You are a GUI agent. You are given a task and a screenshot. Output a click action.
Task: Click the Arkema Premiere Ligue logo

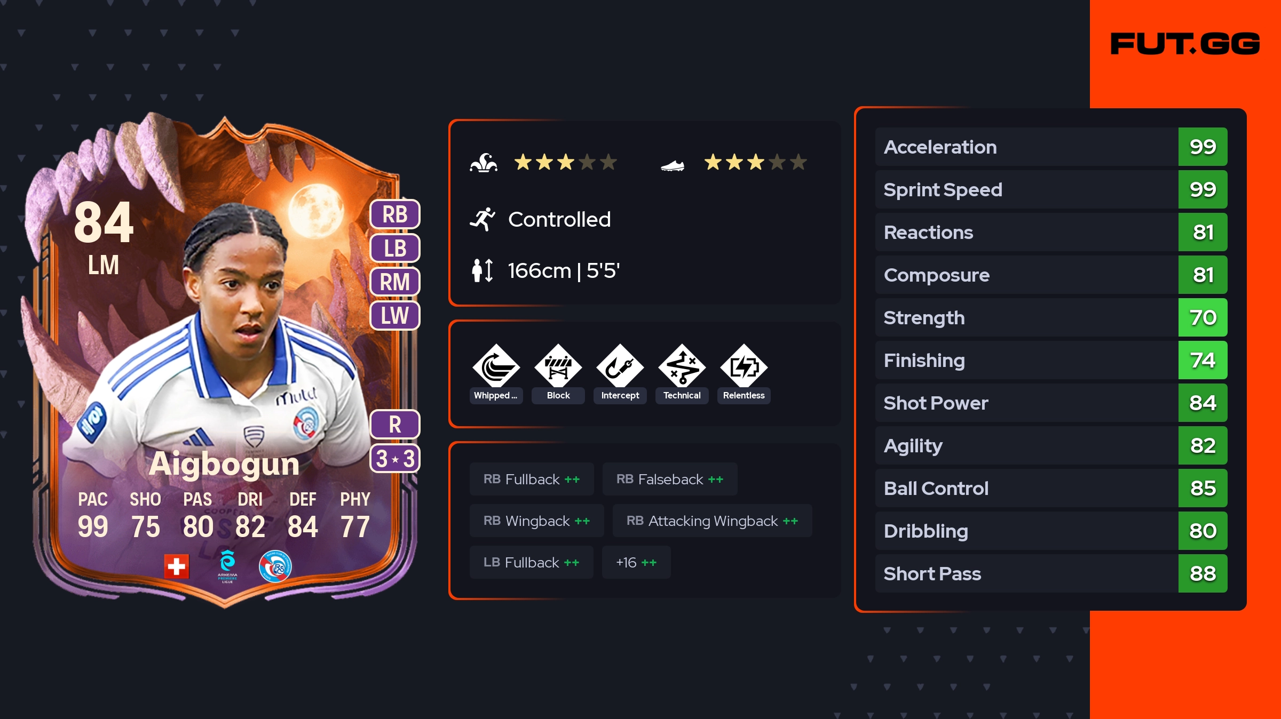(227, 566)
